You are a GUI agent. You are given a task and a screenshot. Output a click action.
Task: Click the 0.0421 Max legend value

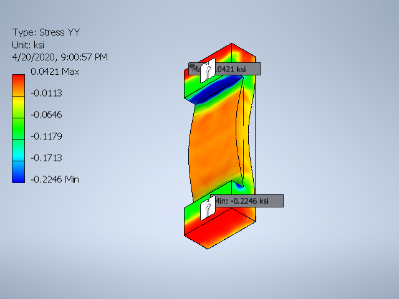coord(55,72)
